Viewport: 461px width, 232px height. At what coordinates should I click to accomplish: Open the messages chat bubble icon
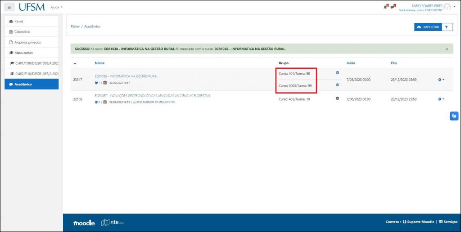[x=393, y=7]
